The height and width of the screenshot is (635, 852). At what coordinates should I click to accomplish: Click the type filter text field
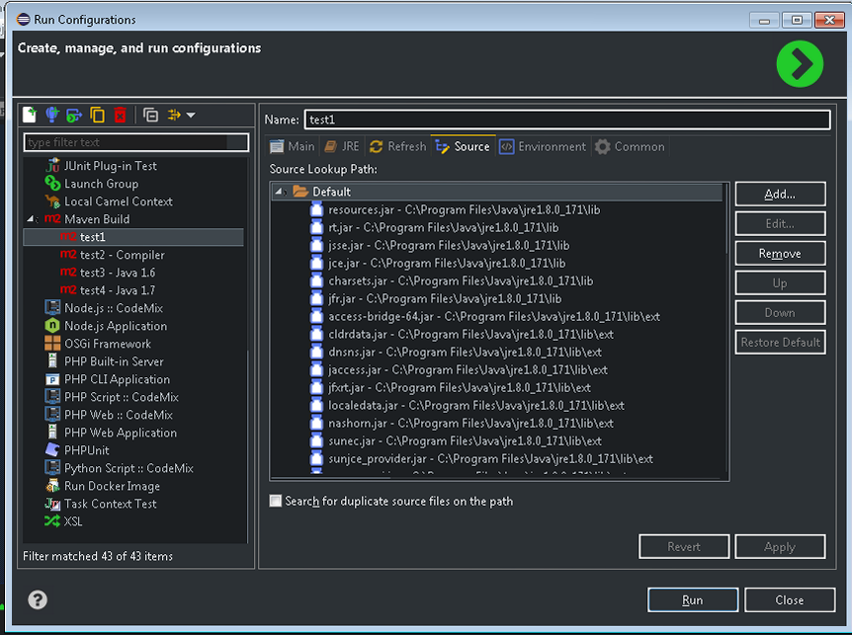[136, 142]
